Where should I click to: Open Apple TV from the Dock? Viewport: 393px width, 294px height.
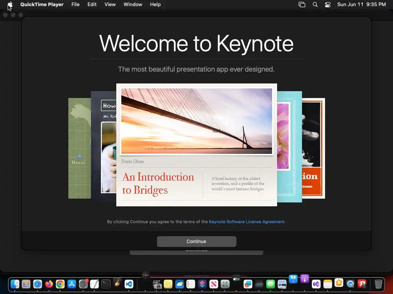[x=236, y=279]
